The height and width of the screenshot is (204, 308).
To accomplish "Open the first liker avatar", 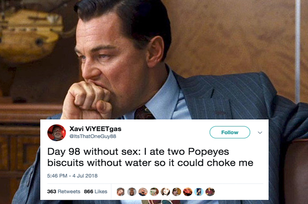I will tap(121, 192).
